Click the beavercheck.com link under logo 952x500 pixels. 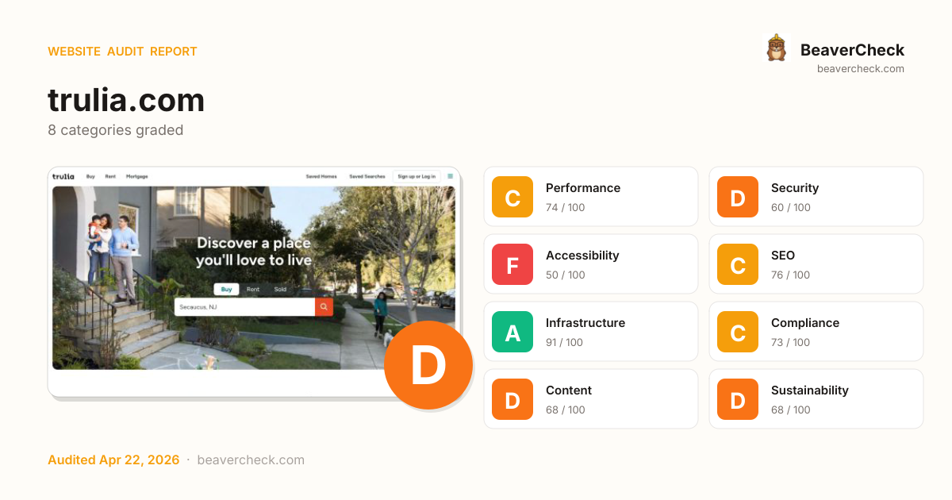861,69
